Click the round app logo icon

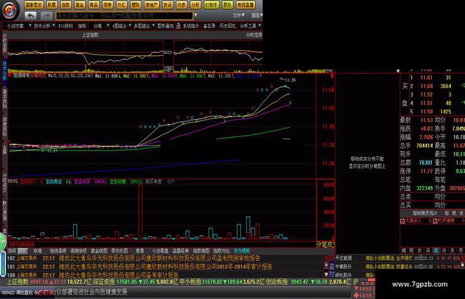point(10,10)
